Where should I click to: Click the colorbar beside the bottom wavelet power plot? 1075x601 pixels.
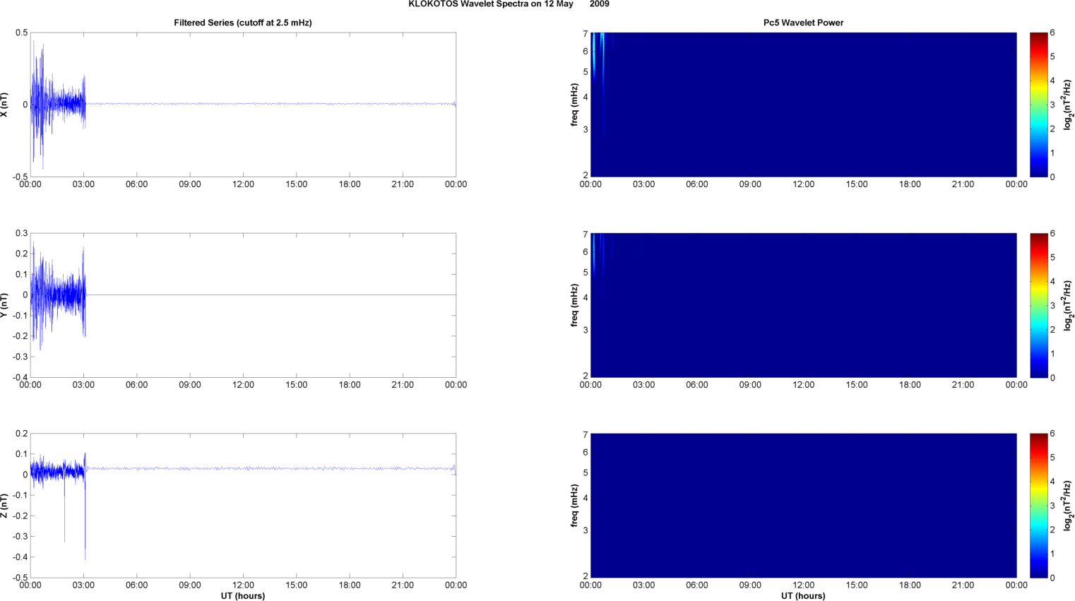click(1038, 506)
